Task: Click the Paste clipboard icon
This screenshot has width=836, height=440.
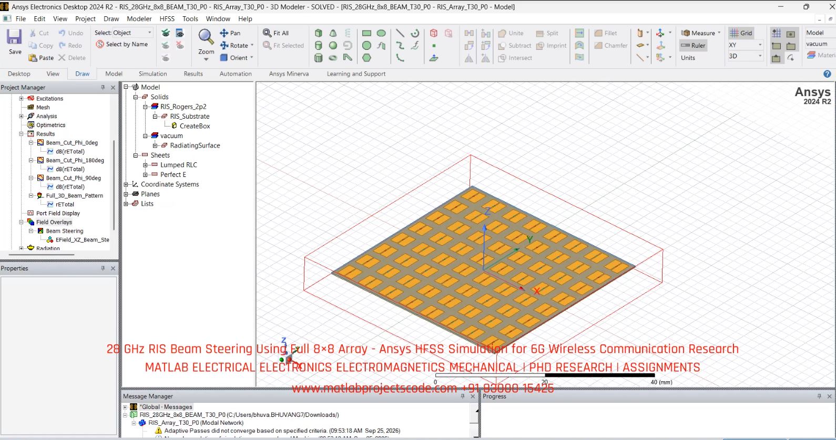Action: point(33,58)
